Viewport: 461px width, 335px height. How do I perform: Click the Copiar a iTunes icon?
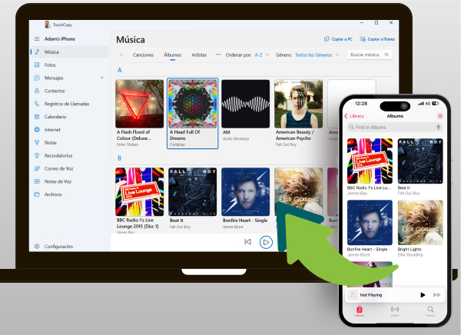363,39
